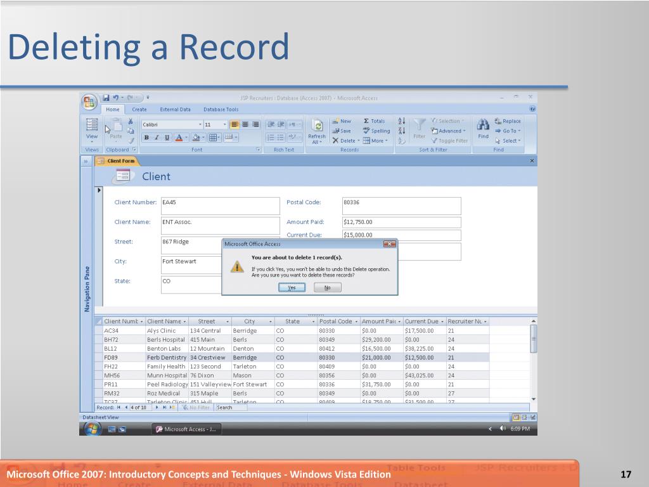The height and width of the screenshot is (487, 649).
Task: Save via Quick Access toolbar disk icon
Action: tap(106, 98)
